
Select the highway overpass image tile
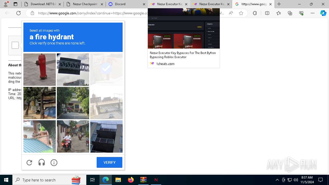tap(106, 103)
